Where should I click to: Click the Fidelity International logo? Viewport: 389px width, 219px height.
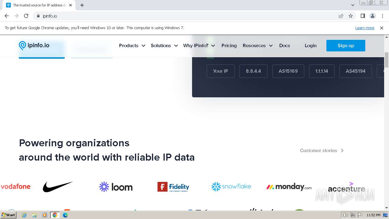[173, 187]
